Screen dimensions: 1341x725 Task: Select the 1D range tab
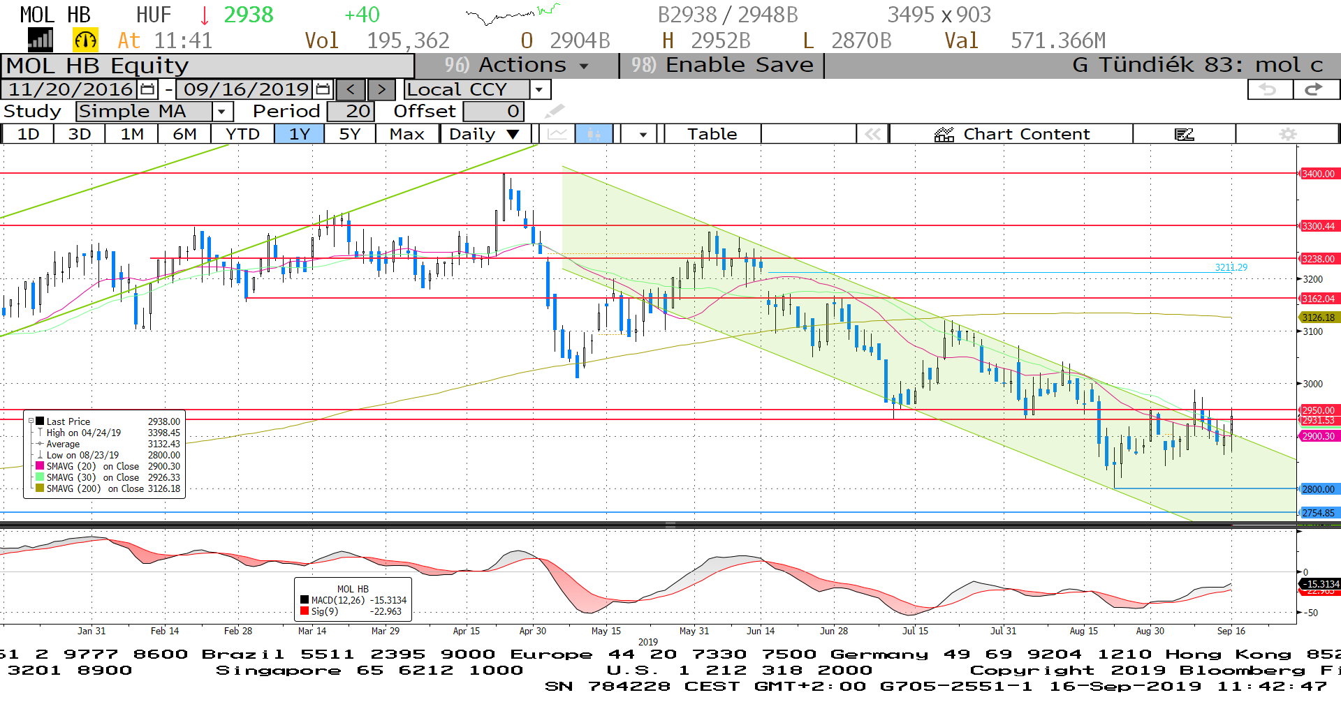point(28,134)
